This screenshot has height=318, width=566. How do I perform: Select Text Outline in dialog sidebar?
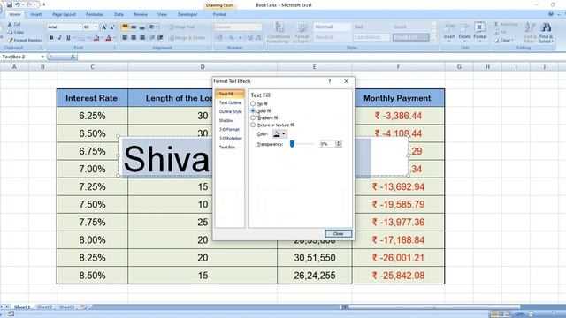point(230,102)
